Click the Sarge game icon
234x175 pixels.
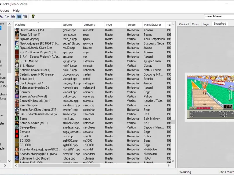click(x=17, y=119)
